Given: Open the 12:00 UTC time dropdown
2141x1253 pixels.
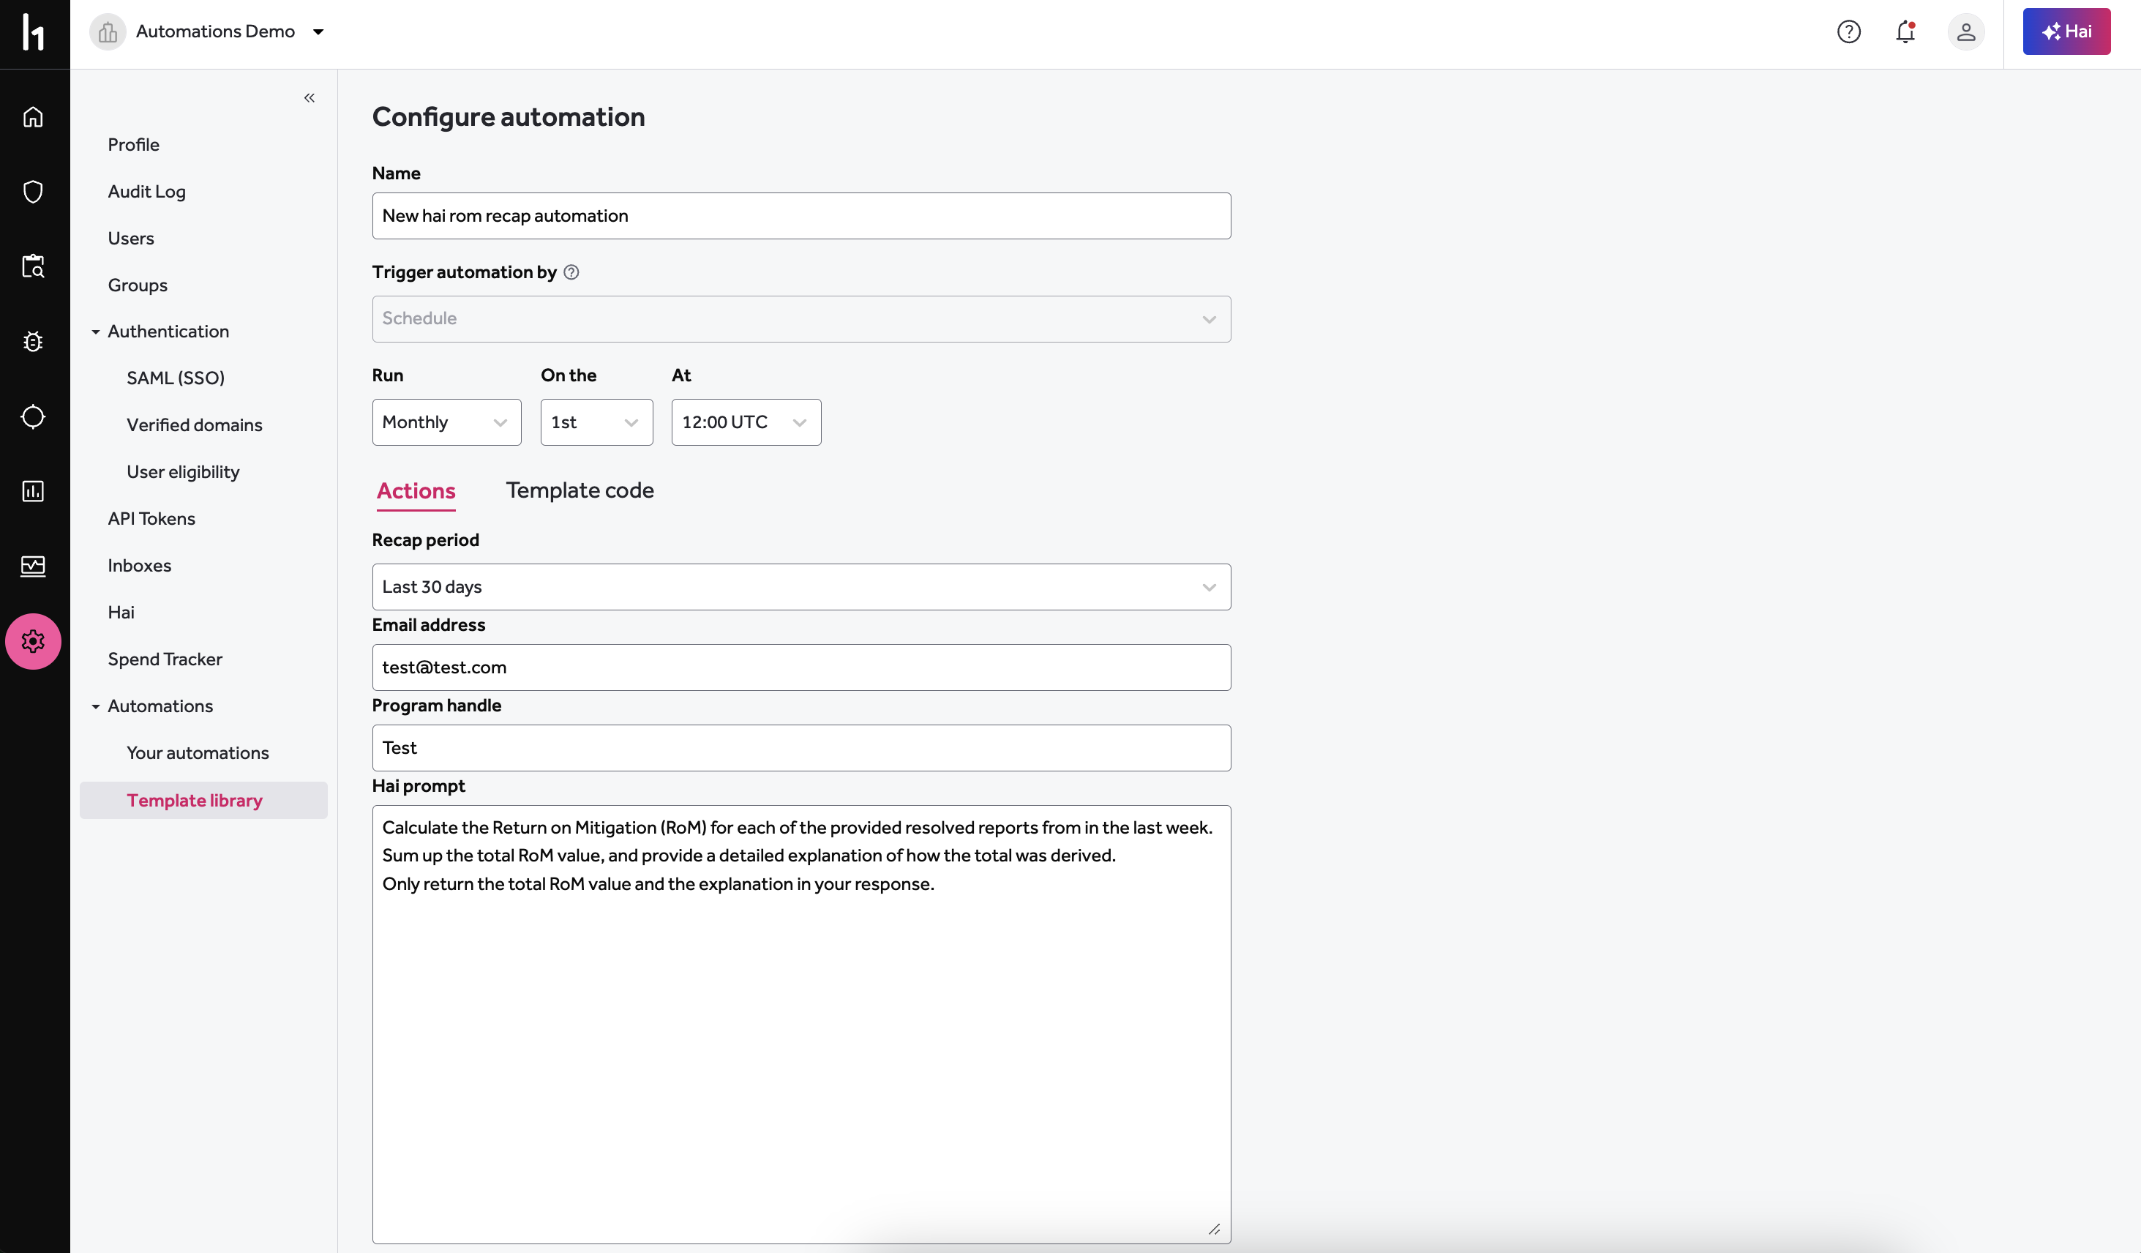Looking at the screenshot, I should pos(745,422).
